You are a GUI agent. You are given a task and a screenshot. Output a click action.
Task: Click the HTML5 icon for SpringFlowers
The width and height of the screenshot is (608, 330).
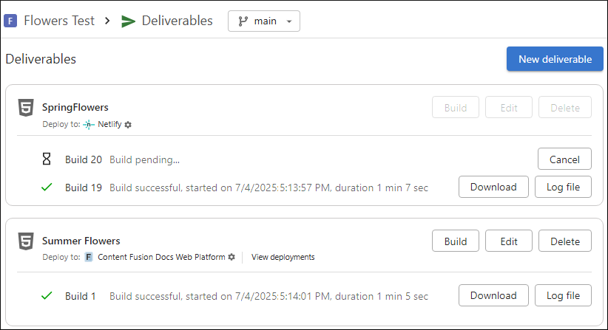(x=26, y=108)
